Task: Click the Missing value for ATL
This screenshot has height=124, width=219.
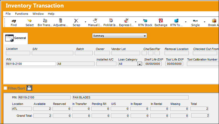Action: [179, 109]
